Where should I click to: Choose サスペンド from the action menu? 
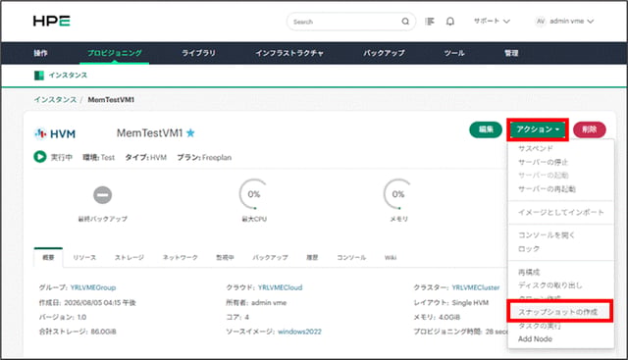[x=536, y=148]
